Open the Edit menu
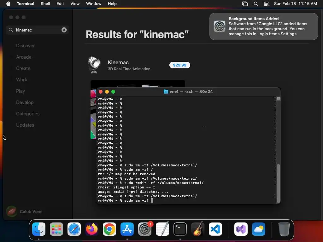 coord(60,4)
